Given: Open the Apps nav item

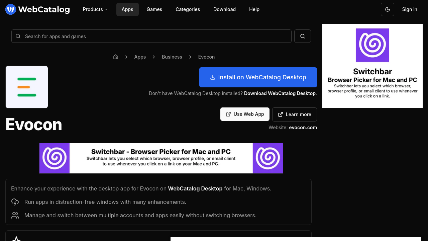Looking at the screenshot, I should tap(127, 9).
